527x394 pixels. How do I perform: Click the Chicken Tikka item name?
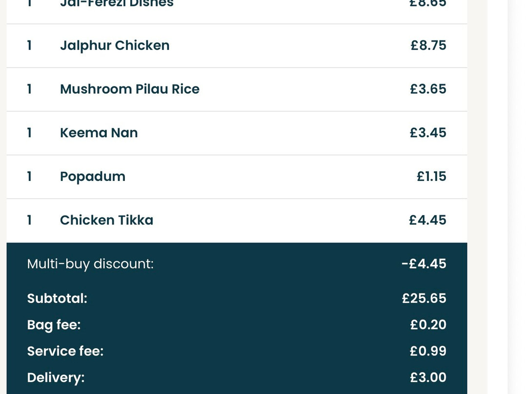click(106, 220)
